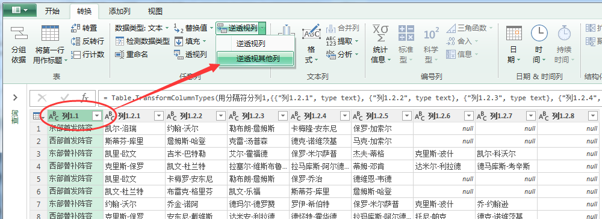Select cell 布雷克-格里芬
The height and width of the screenshot is (219, 602).
click(196, 191)
